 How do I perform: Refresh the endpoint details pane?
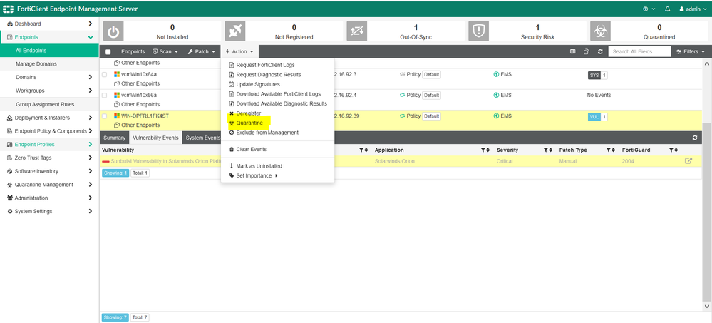tap(695, 138)
